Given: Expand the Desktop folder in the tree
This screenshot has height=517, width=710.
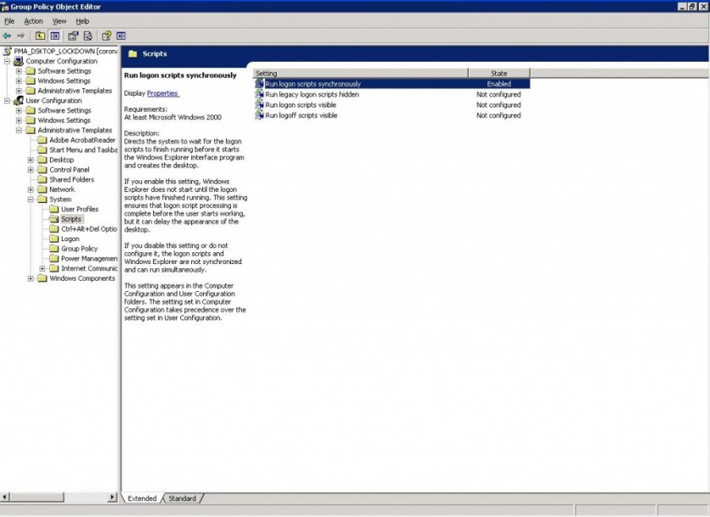Looking at the screenshot, I should point(30,160).
